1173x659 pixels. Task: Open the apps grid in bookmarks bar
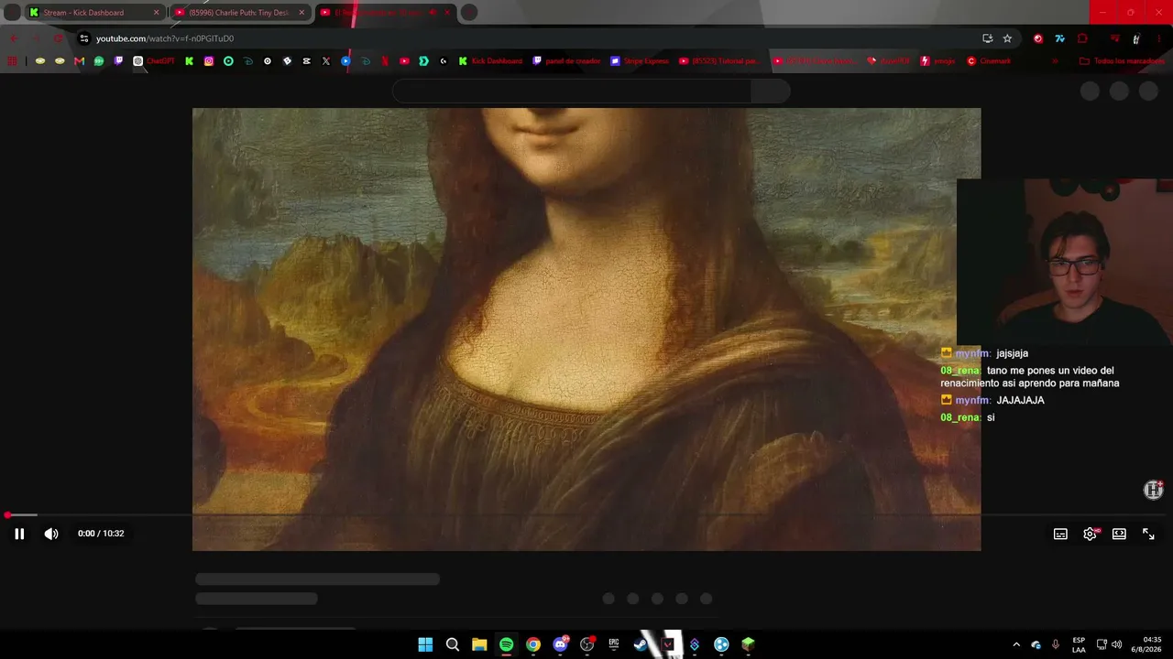click(12, 61)
